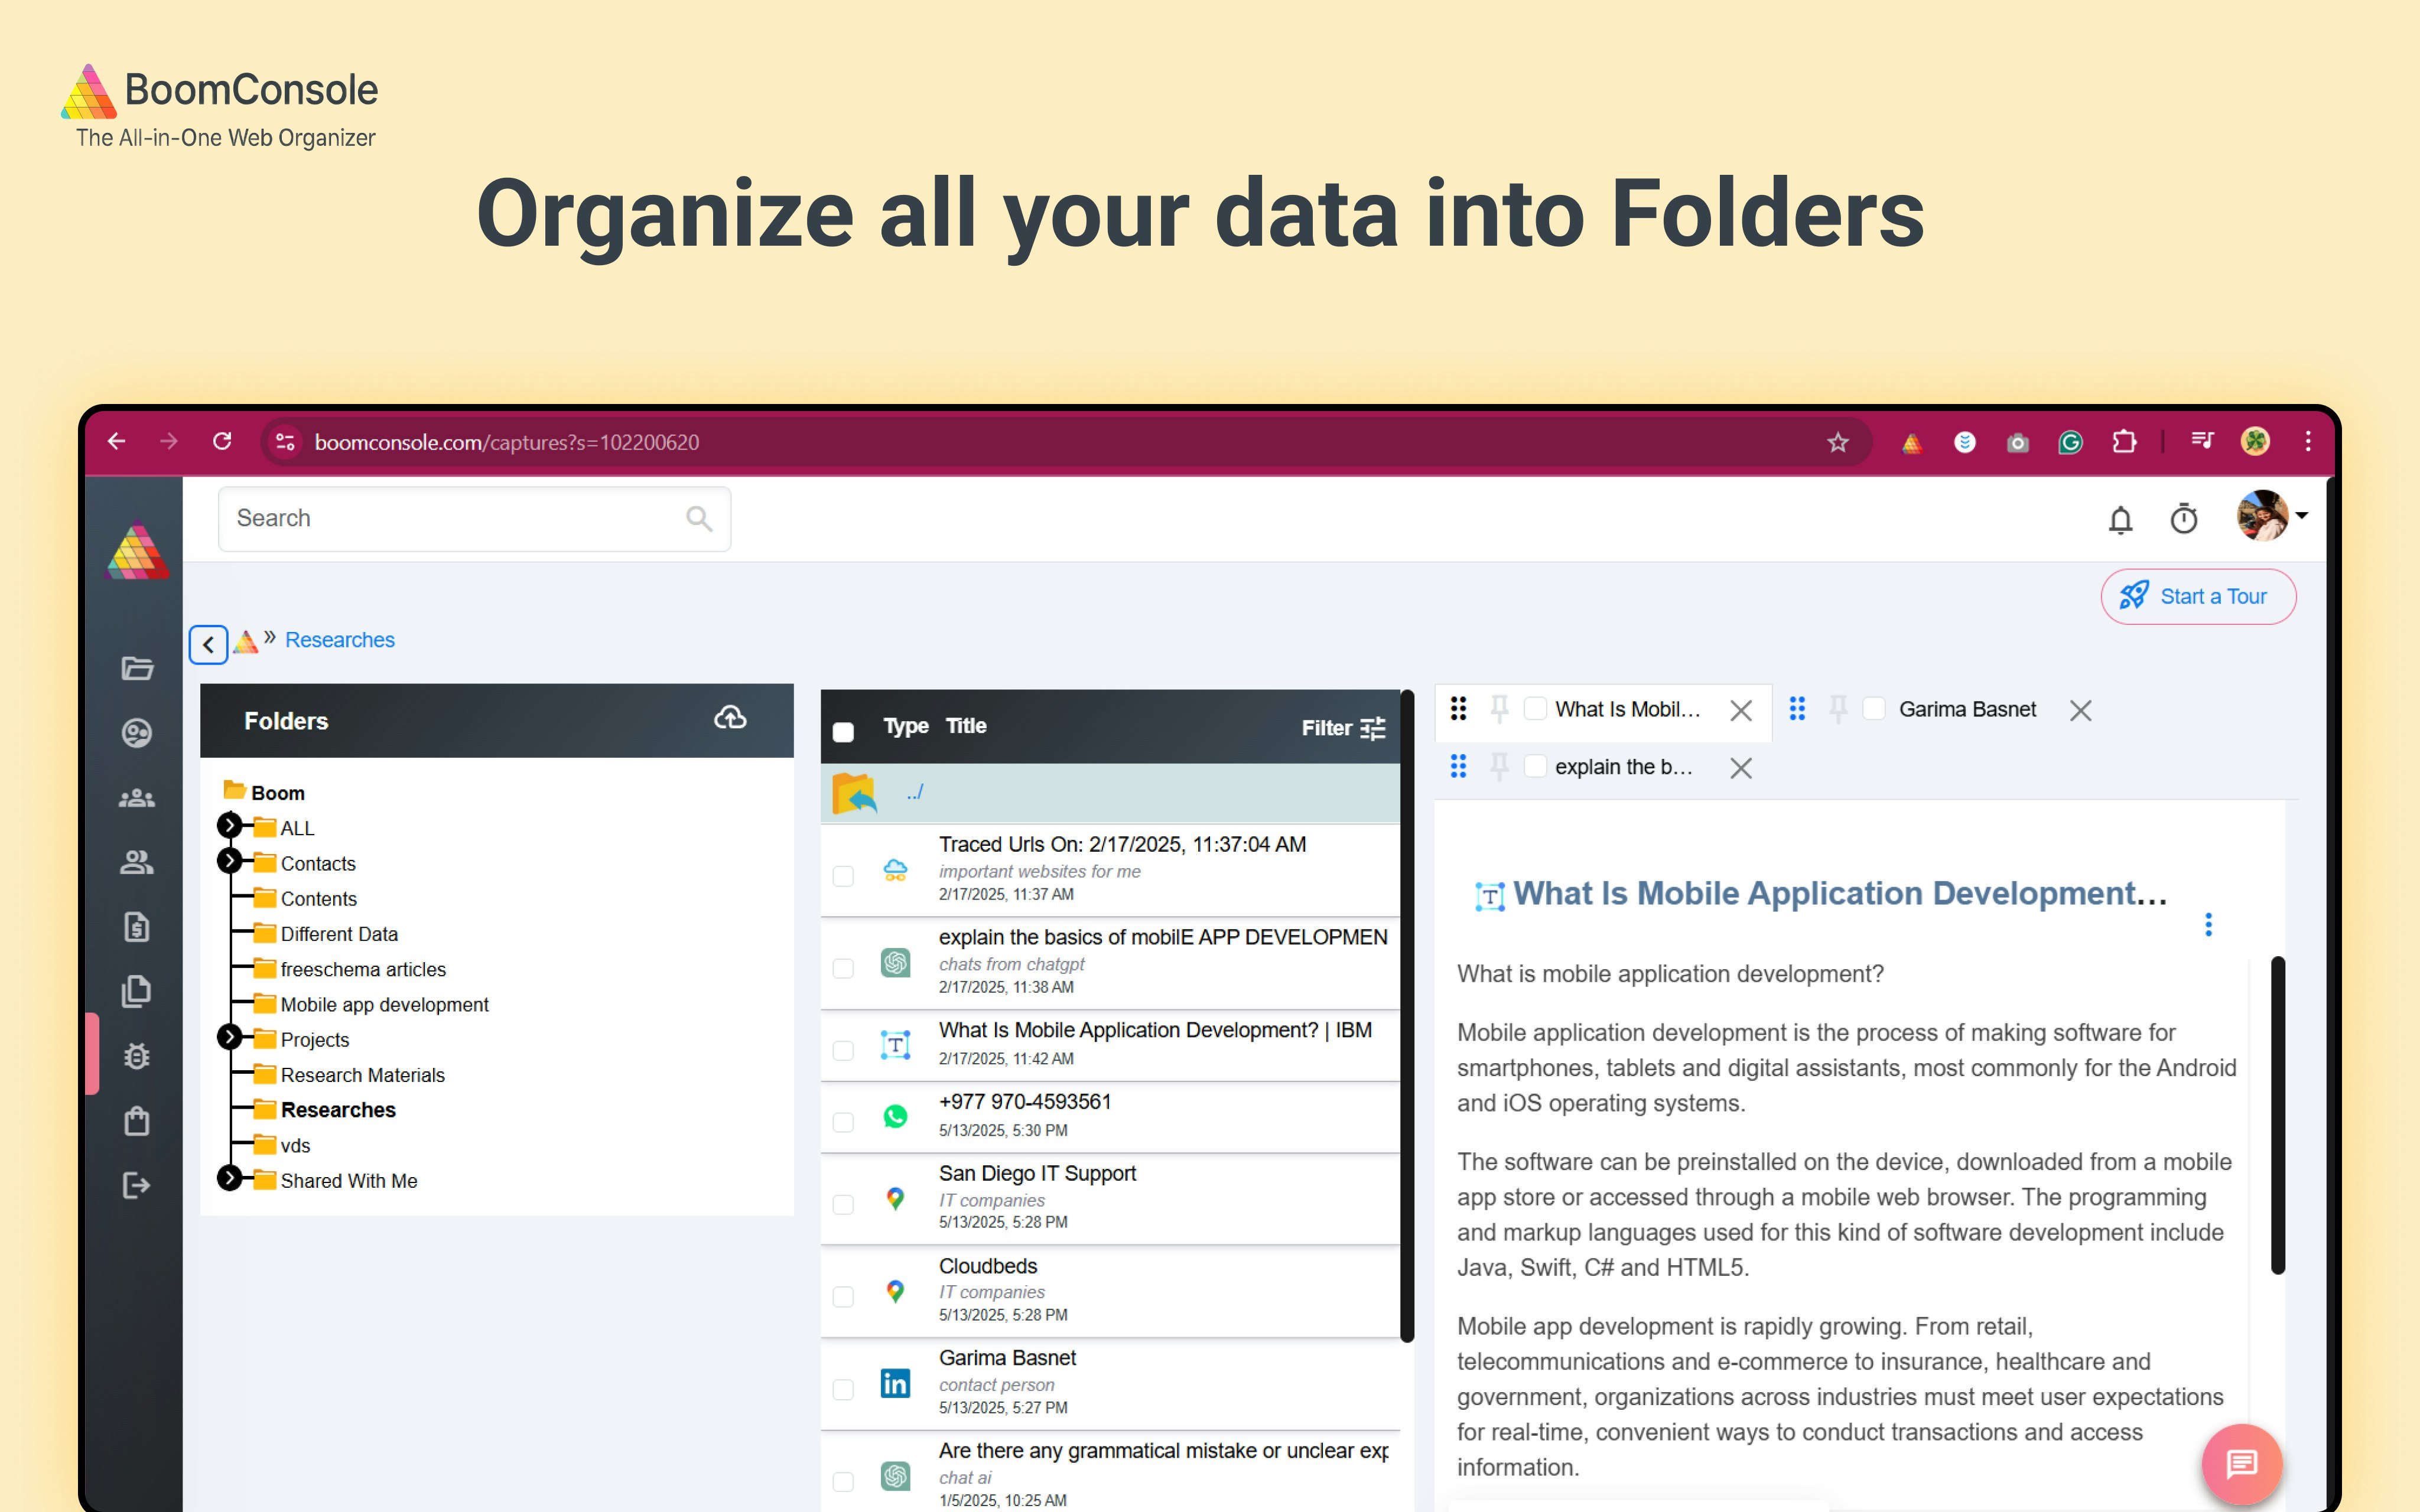Close the Garima Basnet tab

point(2081,710)
